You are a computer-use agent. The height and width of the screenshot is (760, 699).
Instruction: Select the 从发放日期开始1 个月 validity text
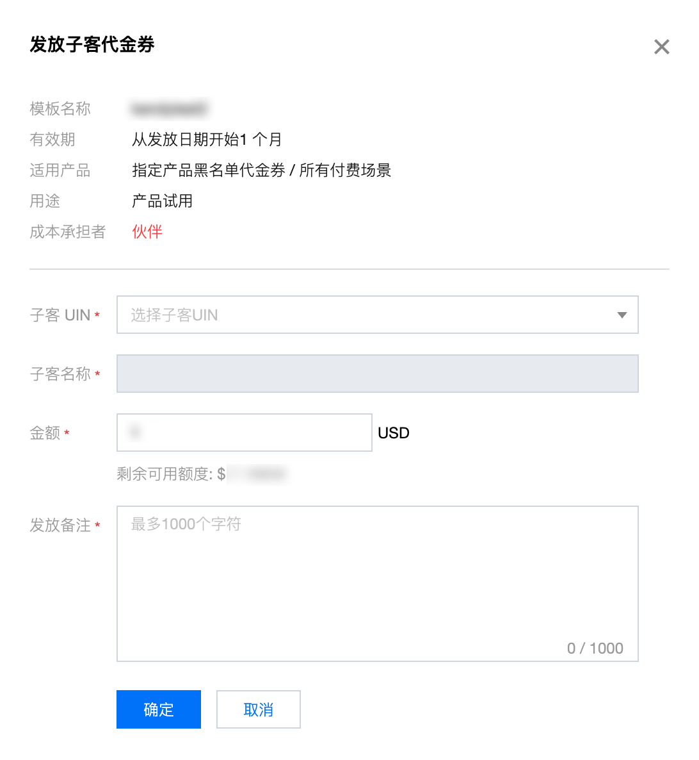point(207,140)
